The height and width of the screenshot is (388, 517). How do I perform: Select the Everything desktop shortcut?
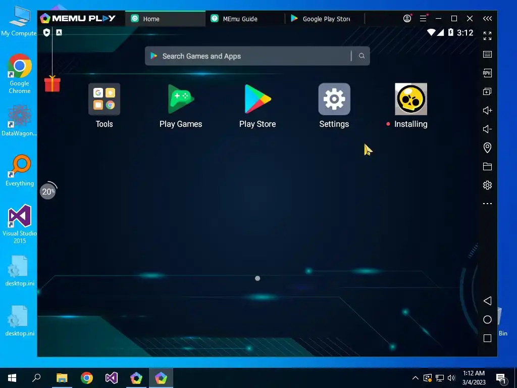(x=20, y=171)
